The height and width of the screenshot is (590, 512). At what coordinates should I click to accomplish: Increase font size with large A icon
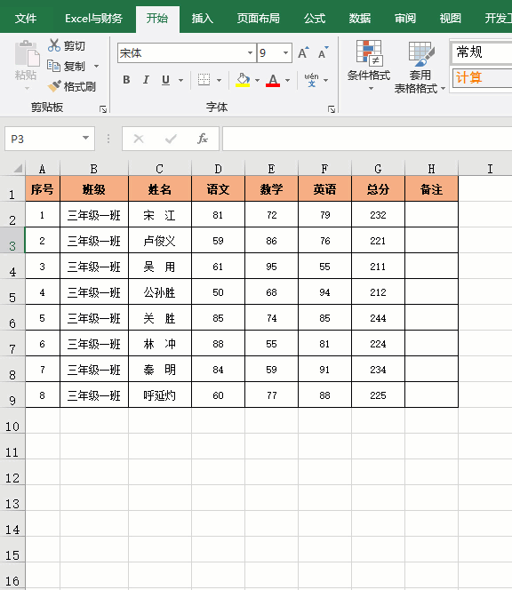point(303,53)
